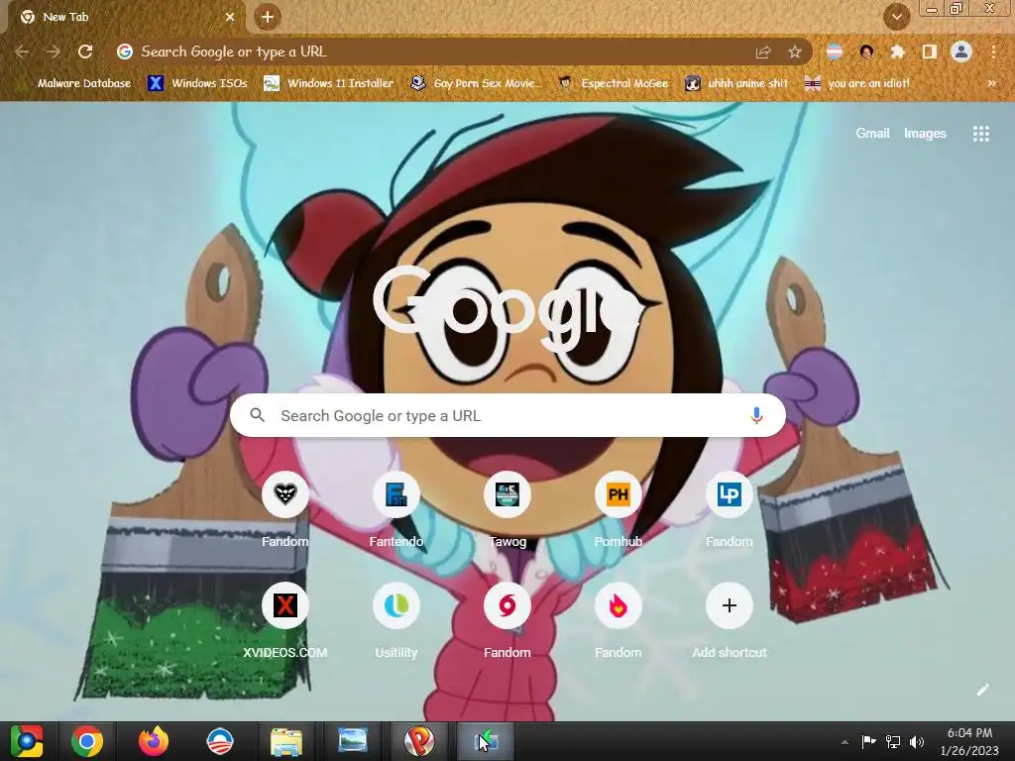Bookmark this tab with the star icon
Viewport: 1015px width, 761px height.
795,52
